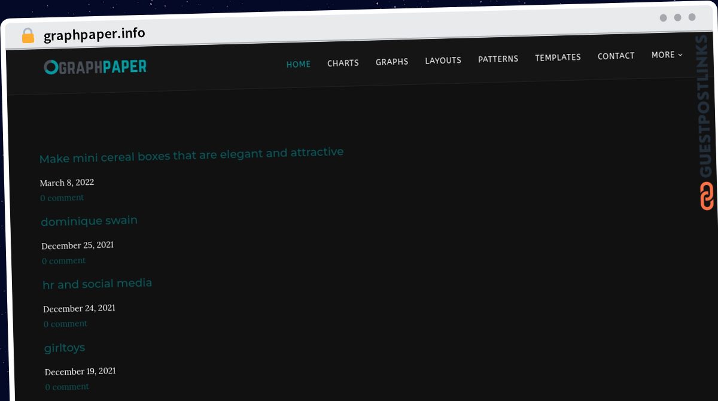This screenshot has height=401, width=718.
Task: Open the 0 comment link under December 25, 2021
Action: tap(64, 260)
